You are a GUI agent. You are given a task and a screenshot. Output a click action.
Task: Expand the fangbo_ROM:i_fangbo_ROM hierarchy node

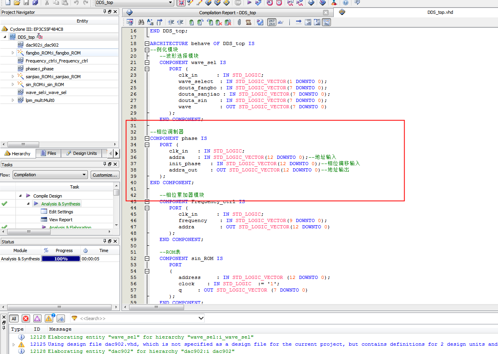[13, 53]
